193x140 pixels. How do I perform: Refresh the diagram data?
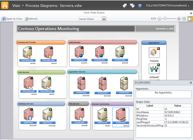coord(31,19)
